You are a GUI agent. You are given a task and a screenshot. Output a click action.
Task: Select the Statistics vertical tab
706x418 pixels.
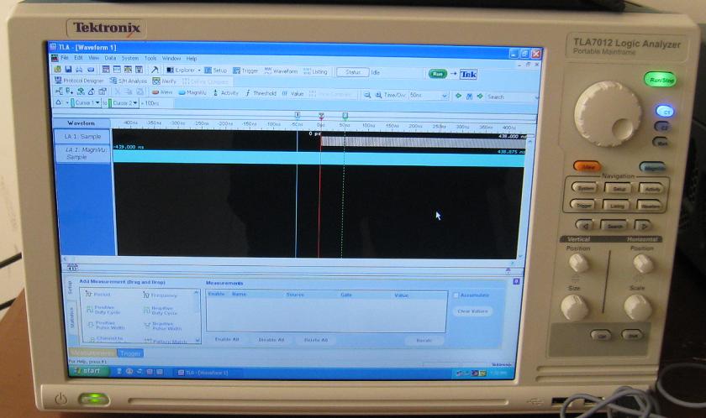[71, 317]
